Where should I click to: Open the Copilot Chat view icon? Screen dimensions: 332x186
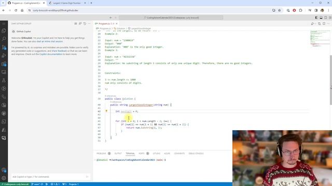coord(4,138)
